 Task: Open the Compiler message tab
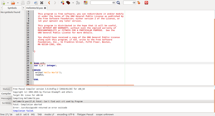point(6,93)
